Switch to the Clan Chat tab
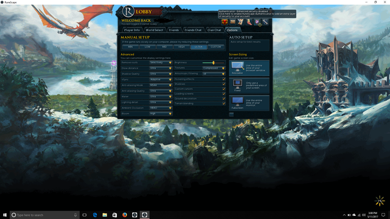The height and width of the screenshot is (219, 390). (x=214, y=30)
